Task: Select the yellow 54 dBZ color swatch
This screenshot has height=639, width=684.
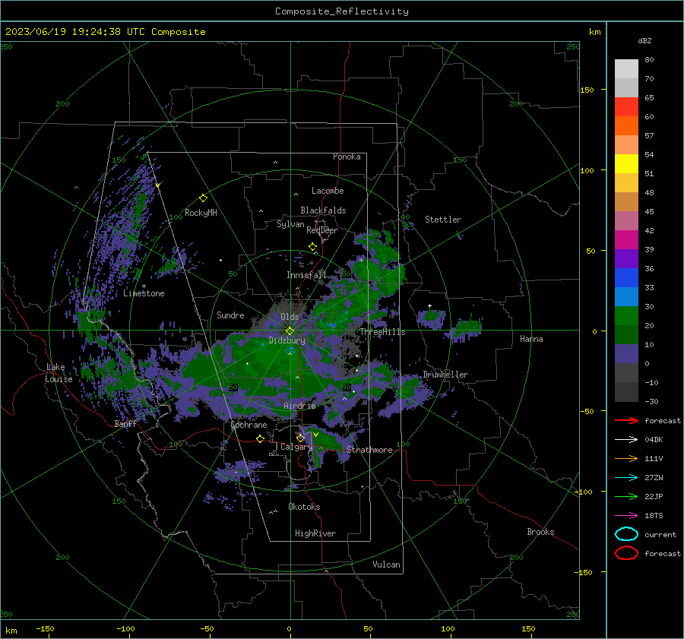Action: coord(626,163)
